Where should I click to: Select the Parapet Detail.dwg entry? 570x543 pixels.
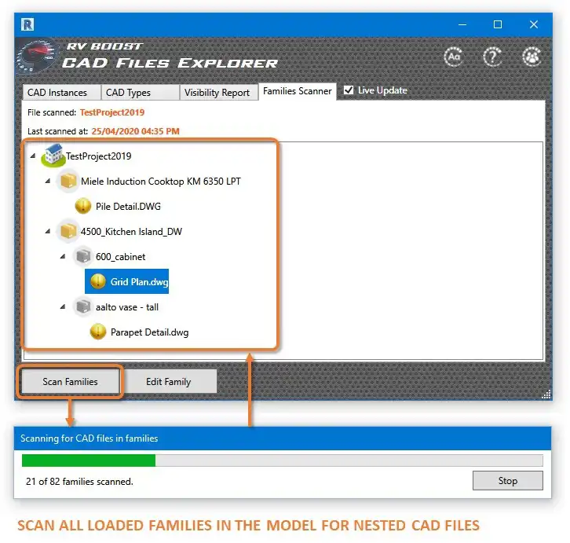point(149,332)
